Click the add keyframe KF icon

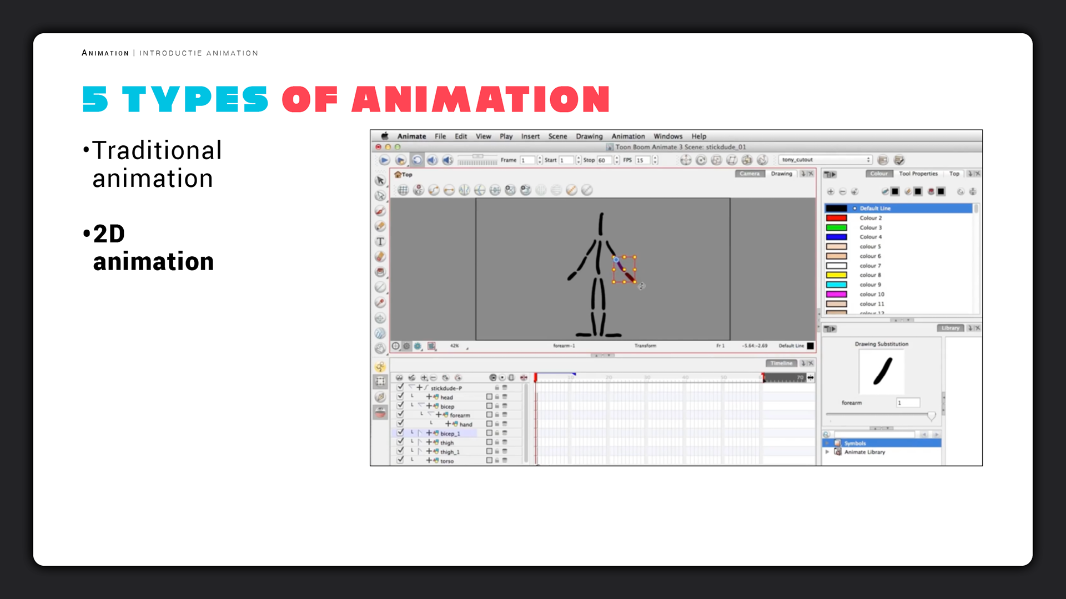419,190
